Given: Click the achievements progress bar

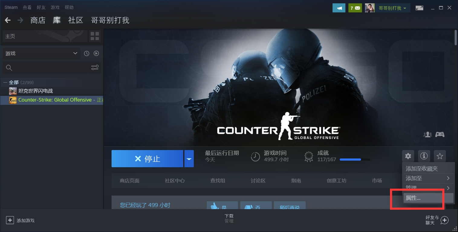Looking at the screenshot, I should pyautogui.click(x=355, y=159).
